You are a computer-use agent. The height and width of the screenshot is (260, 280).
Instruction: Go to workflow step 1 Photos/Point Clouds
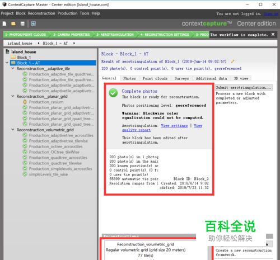(26, 35)
